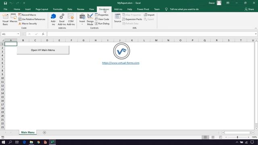Click the Open VF Main Menu button
This screenshot has width=258, height=145.
click(43, 50)
